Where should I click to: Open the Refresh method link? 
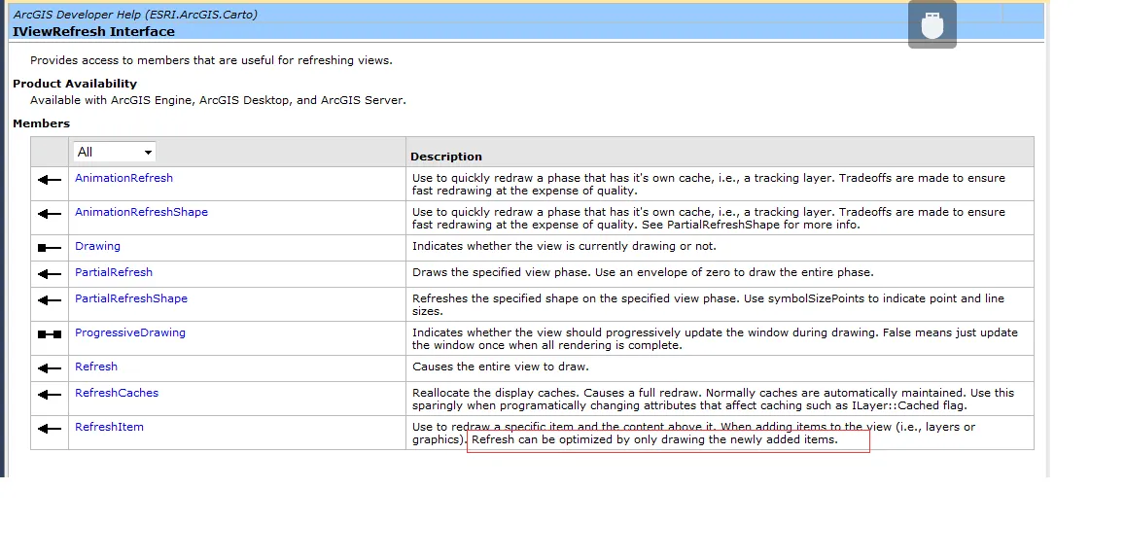96,367
